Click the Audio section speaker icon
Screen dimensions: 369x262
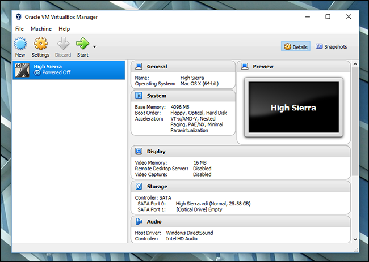pyautogui.click(x=139, y=221)
